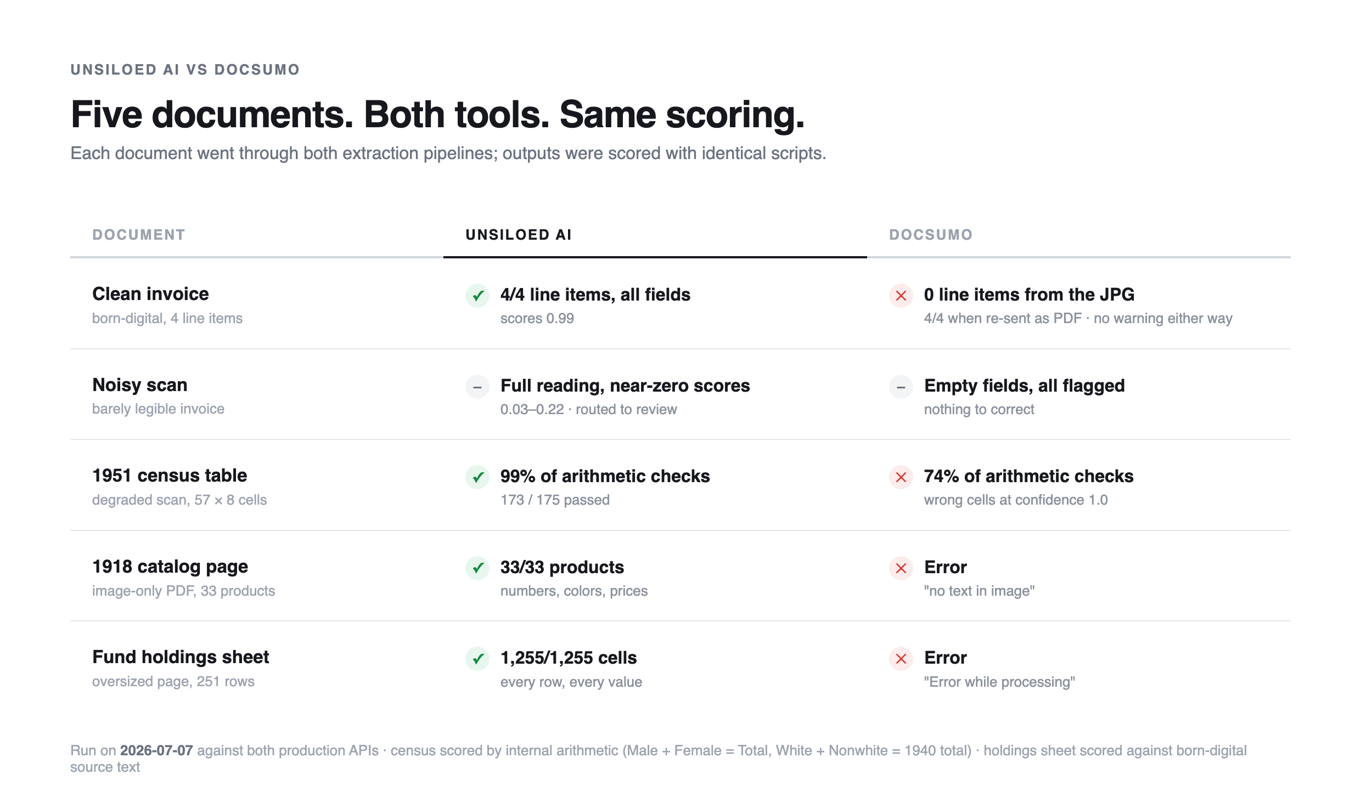Viewport: 1361px width, 803px height.
Task: Click green check beside 33/33 products
Action: pyautogui.click(x=477, y=568)
